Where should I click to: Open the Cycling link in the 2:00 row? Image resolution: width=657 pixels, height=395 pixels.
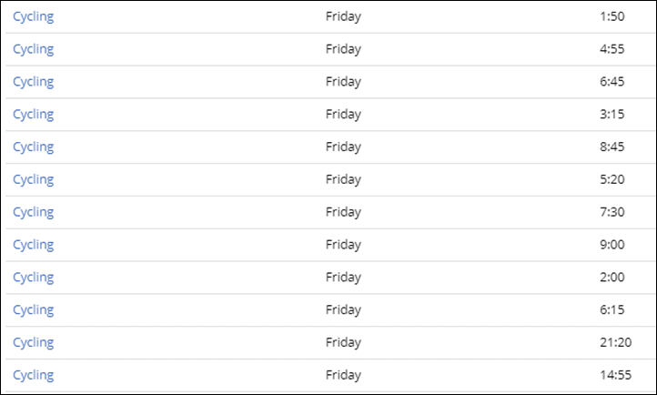tap(33, 279)
